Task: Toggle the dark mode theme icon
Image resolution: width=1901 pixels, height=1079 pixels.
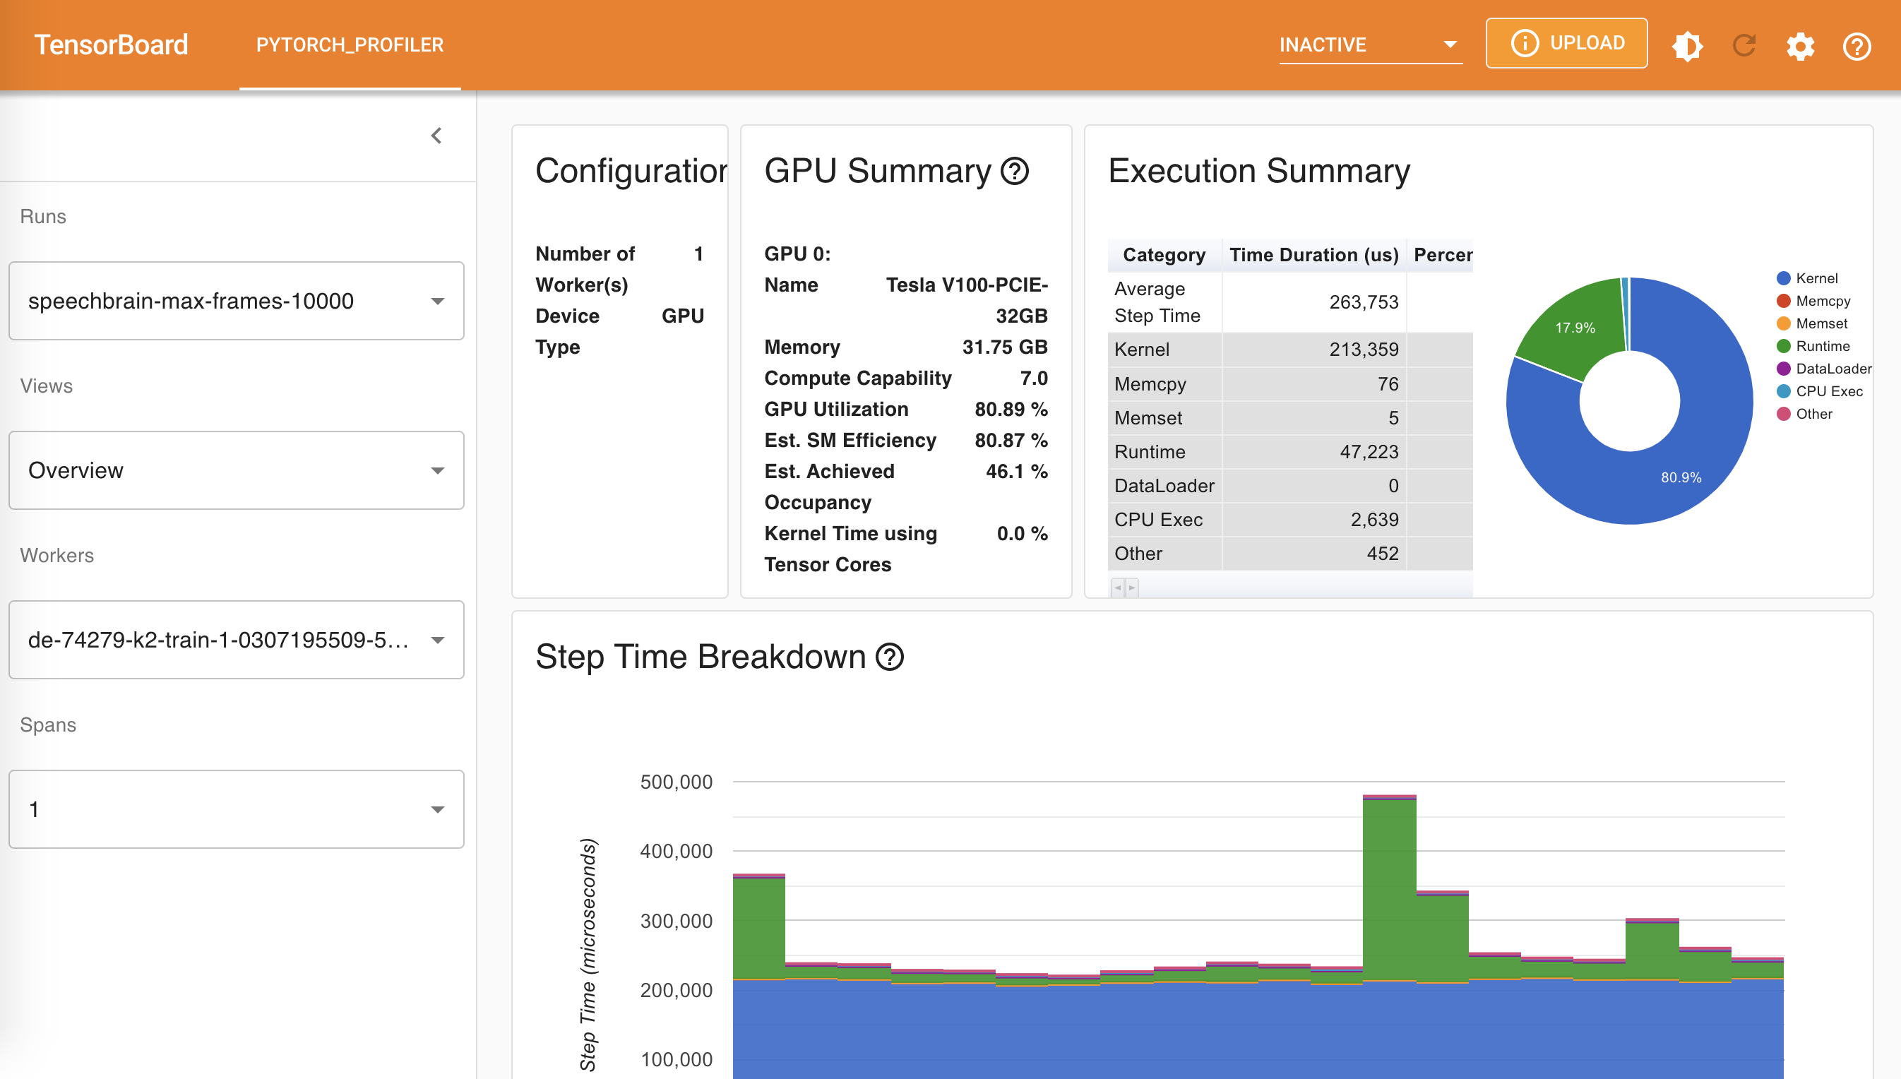Action: pos(1687,46)
